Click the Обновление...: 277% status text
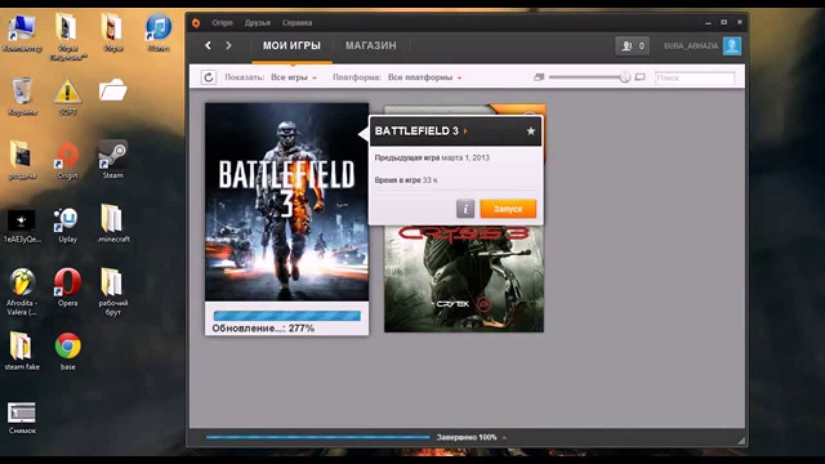825x464 pixels. tap(264, 329)
